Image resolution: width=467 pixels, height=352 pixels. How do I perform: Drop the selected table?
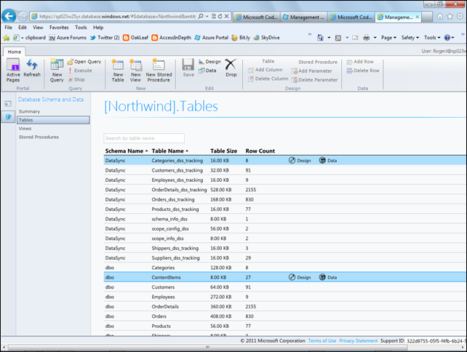[231, 67]
